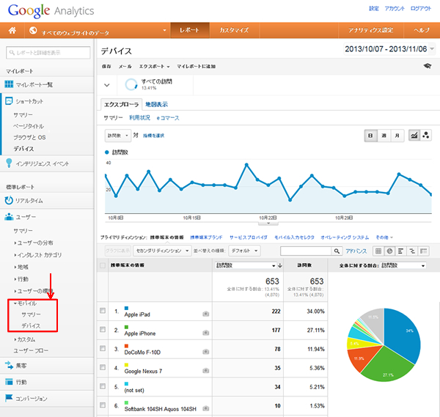Expand the segment chevron beside すべての訪問

click(x=106, y=85)
